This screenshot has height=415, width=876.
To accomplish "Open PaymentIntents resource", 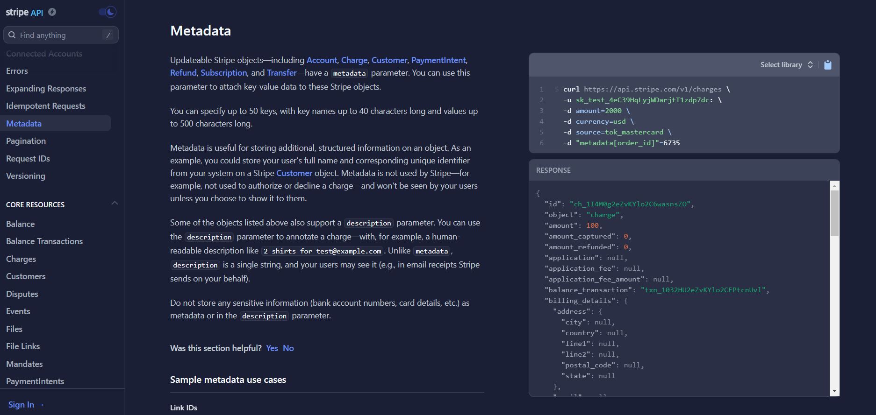I will pos(35,381).
